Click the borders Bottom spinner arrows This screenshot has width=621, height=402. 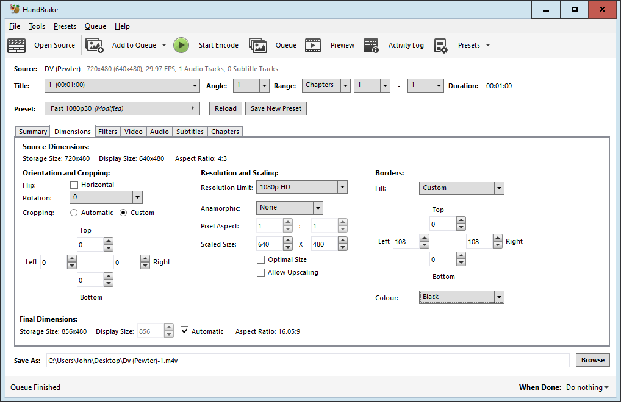(x=461, y=259)
